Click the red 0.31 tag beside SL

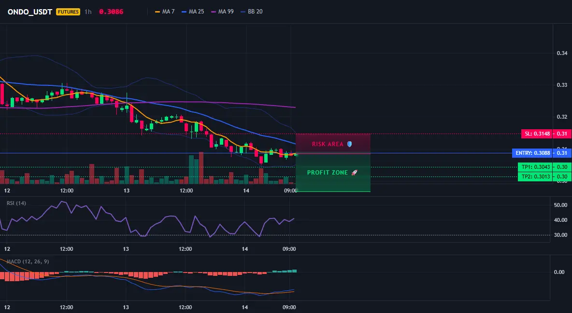[562, 134]
